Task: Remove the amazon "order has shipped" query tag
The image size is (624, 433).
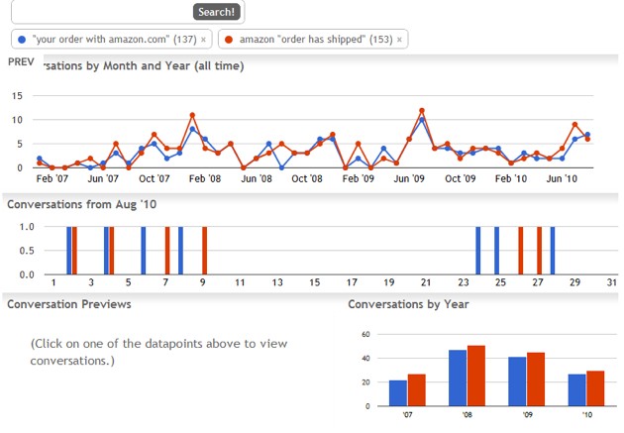Action: pos(399,40)
